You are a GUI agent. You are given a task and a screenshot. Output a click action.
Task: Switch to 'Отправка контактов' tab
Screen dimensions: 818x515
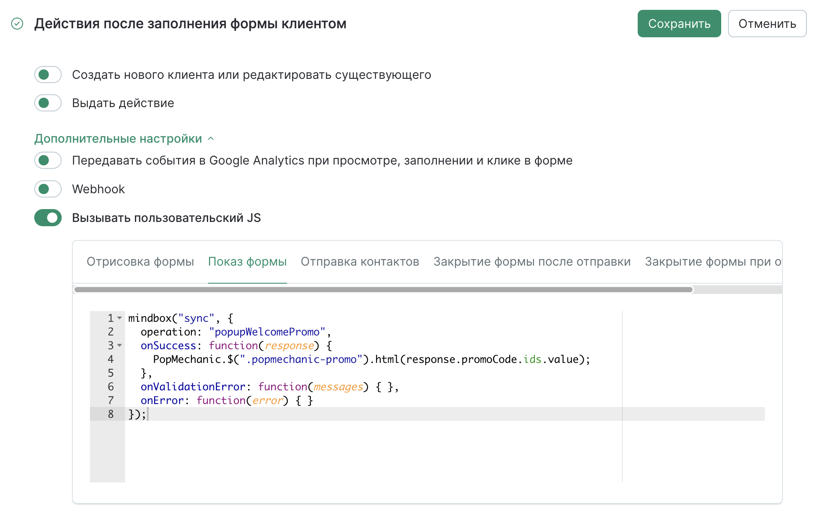coord(360,261)
